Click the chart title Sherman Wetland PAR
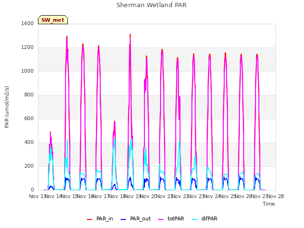 [x=152, y=5]
